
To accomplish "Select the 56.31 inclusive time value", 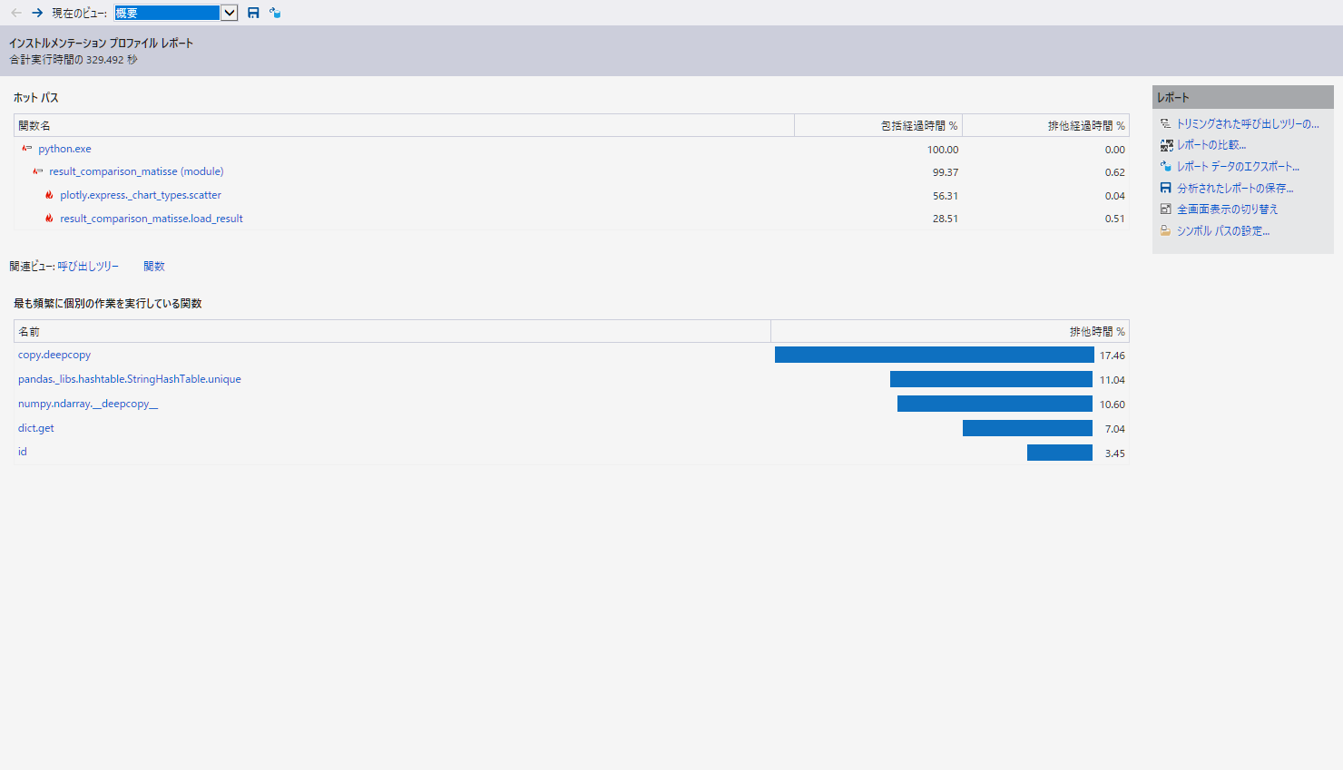I will (946, 196).
